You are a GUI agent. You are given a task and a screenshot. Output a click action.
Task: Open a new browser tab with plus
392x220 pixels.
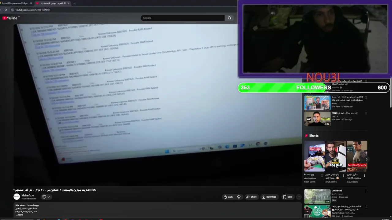click(74, 3)
